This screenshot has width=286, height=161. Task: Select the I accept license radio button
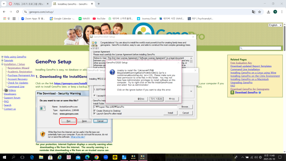click(94, 96)
